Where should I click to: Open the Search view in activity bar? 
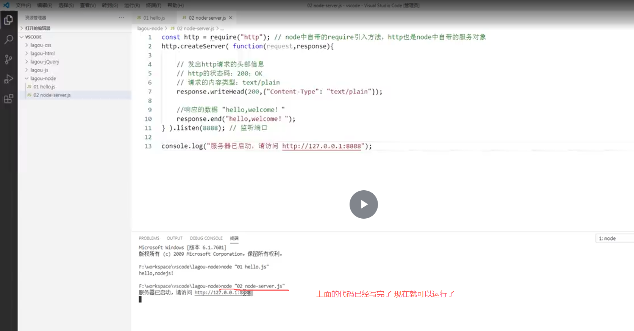8,39
